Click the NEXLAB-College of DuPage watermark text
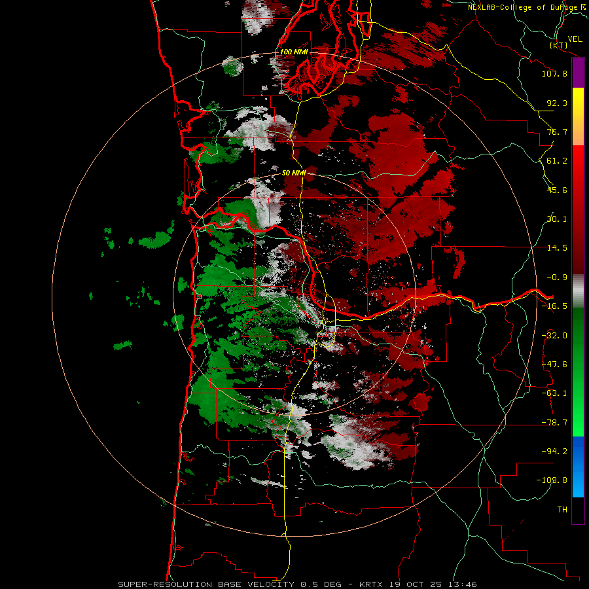This screenshot has width=589, height=589. point(526,7)
